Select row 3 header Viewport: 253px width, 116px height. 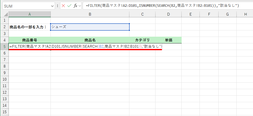click(x=4, y=34)
